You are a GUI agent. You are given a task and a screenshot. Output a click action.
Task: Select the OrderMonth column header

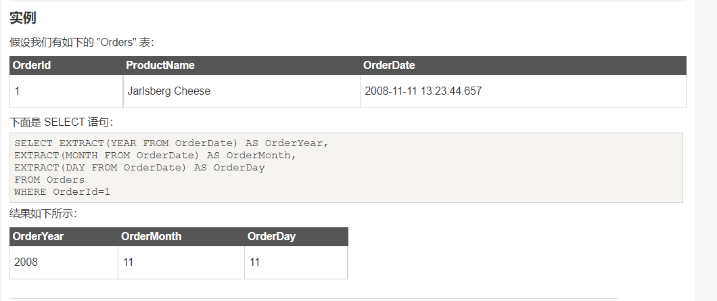point(152,237)
